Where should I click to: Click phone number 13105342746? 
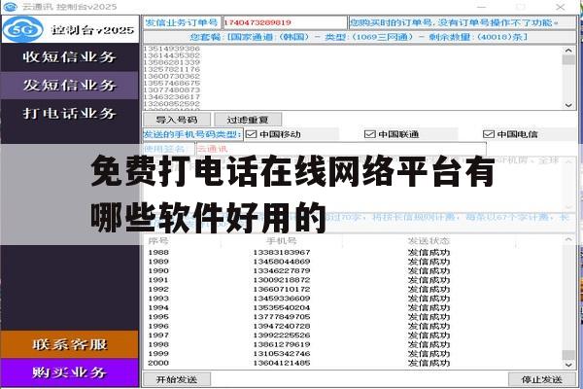tap(282, 354)
